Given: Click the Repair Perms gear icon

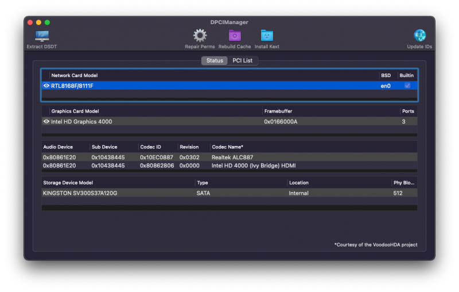Looking at the screenshot, I should pos(200,36).
